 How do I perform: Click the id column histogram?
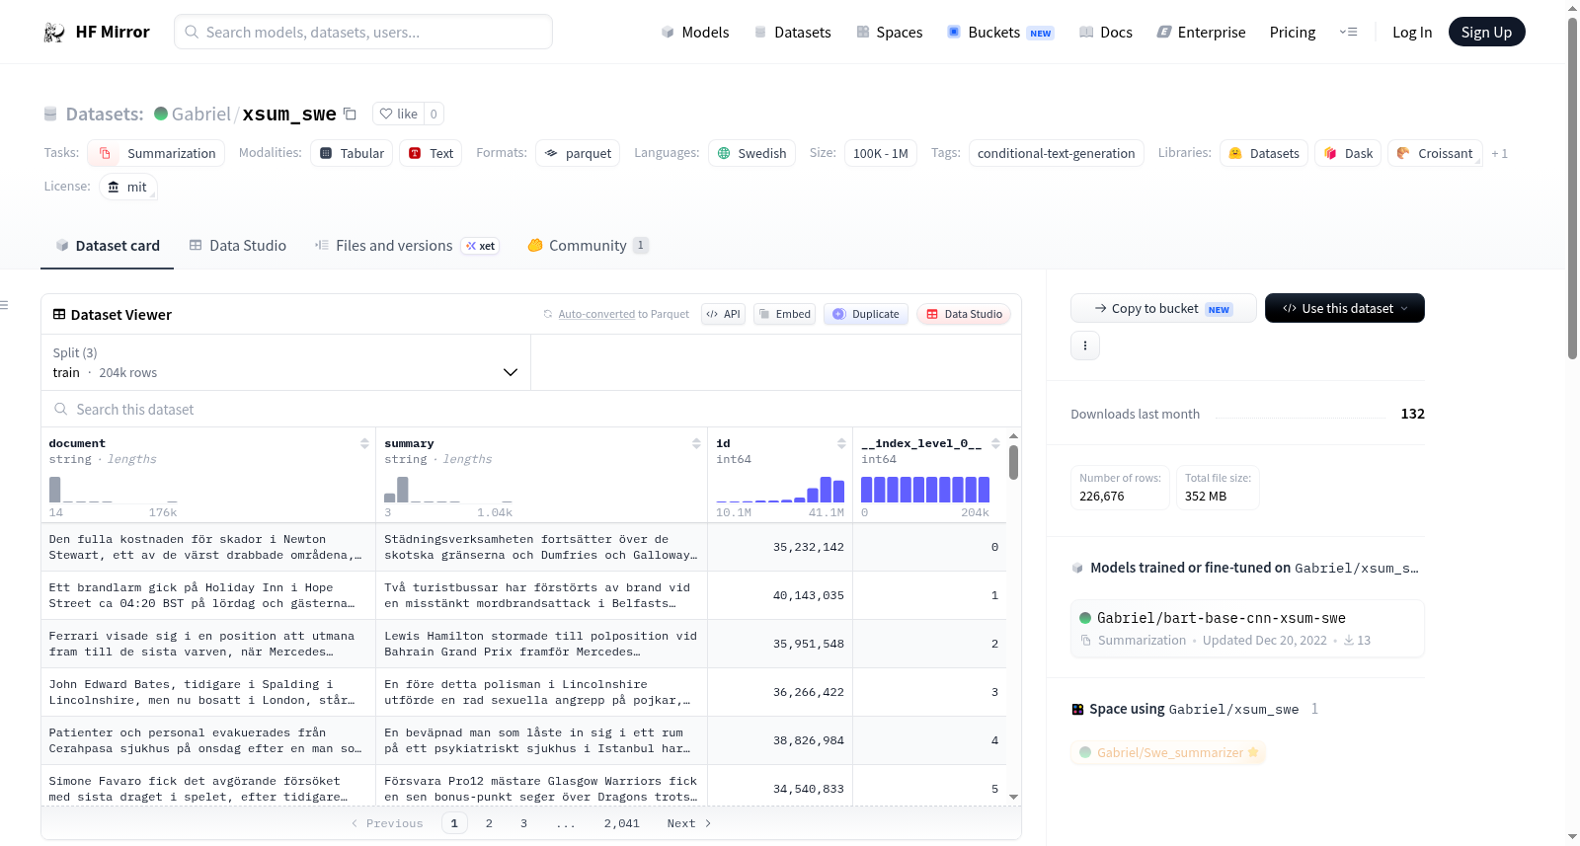coord(780,490)
